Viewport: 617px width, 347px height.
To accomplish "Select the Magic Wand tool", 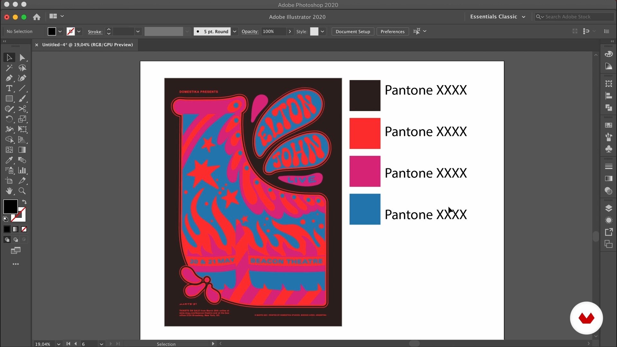I will click(x=9, y=68).
